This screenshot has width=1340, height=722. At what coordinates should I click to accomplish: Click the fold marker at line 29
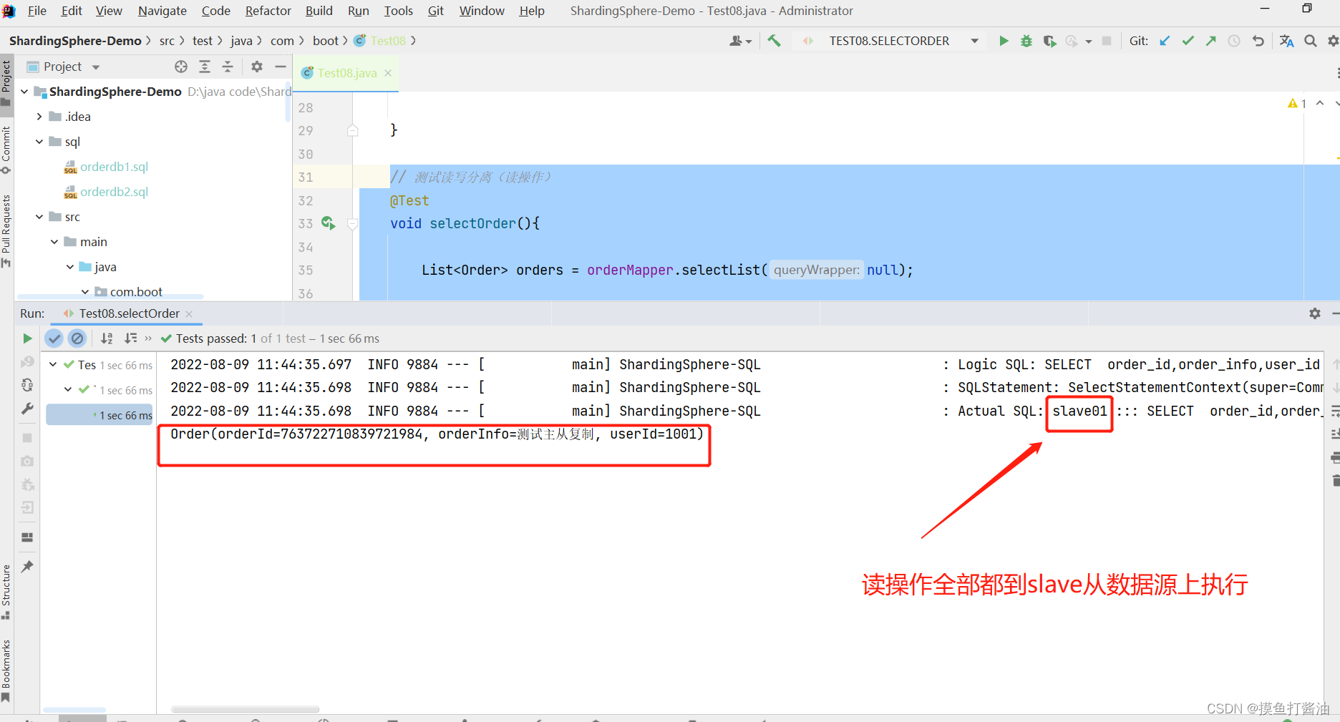pos(353,130)
